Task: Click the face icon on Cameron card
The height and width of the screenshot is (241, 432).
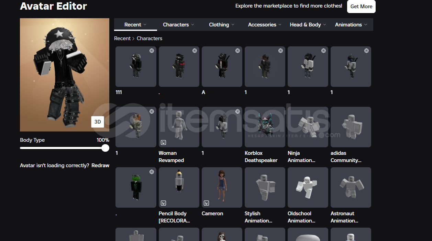Action: tap(207, 203)
